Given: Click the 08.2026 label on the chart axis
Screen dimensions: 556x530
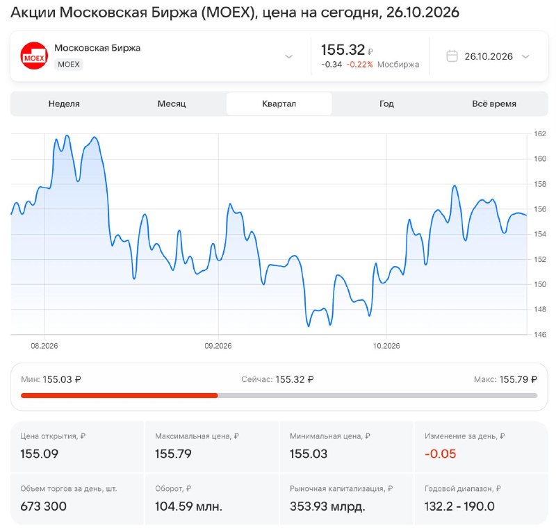Looking at the screenshot, I should click(44, 346).
